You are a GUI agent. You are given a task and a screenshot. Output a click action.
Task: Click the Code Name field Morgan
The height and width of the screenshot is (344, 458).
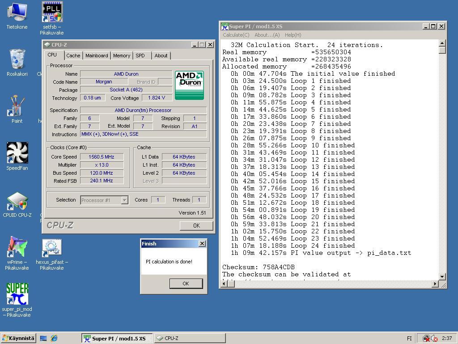point(104,82)
